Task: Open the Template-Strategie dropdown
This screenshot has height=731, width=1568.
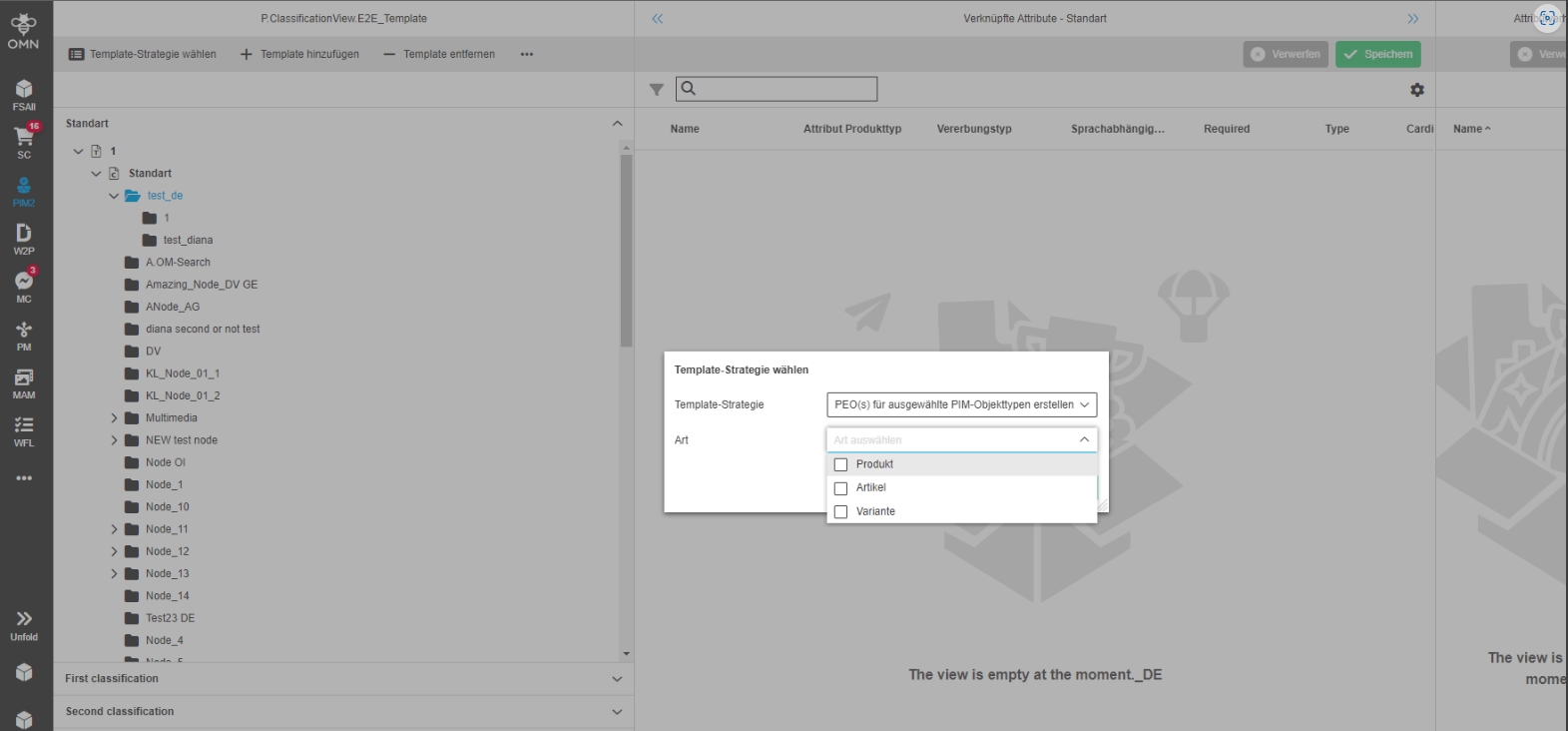Action: pos(961,404)
